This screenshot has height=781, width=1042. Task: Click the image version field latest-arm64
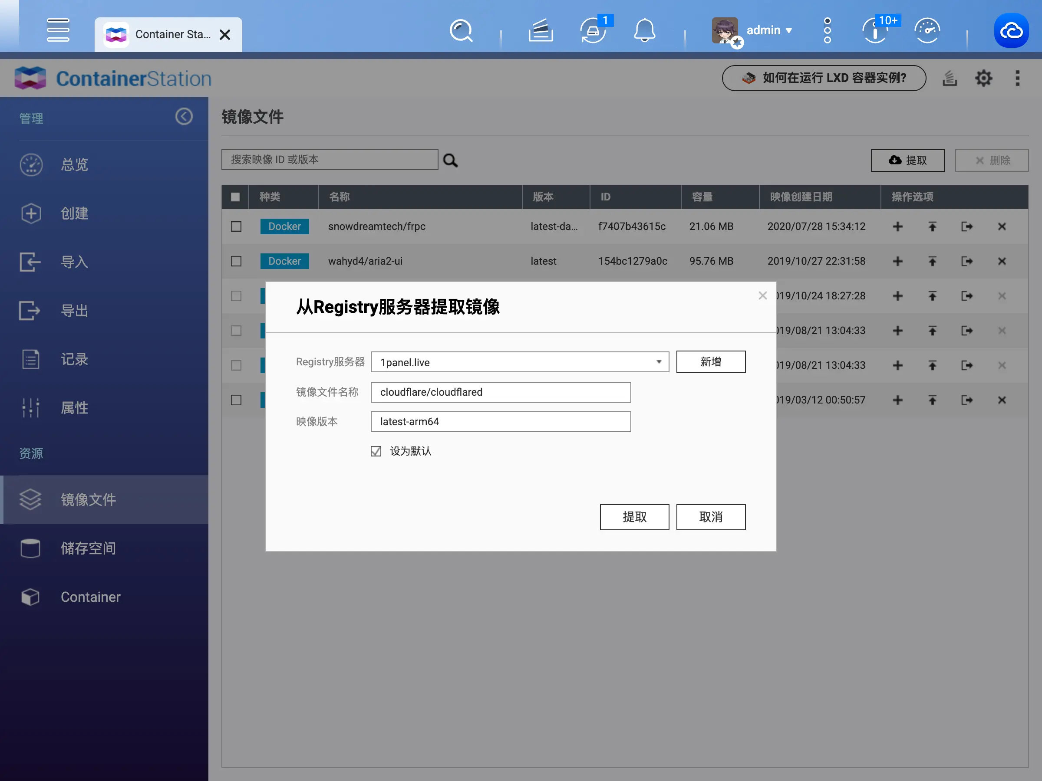(501, 422)
